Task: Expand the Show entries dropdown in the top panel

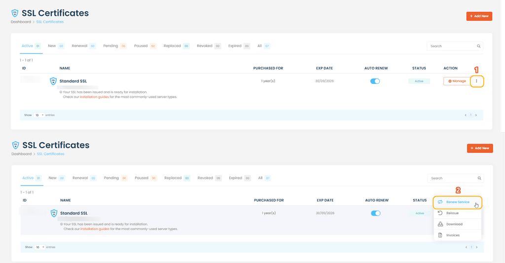Action: (39, 115)
